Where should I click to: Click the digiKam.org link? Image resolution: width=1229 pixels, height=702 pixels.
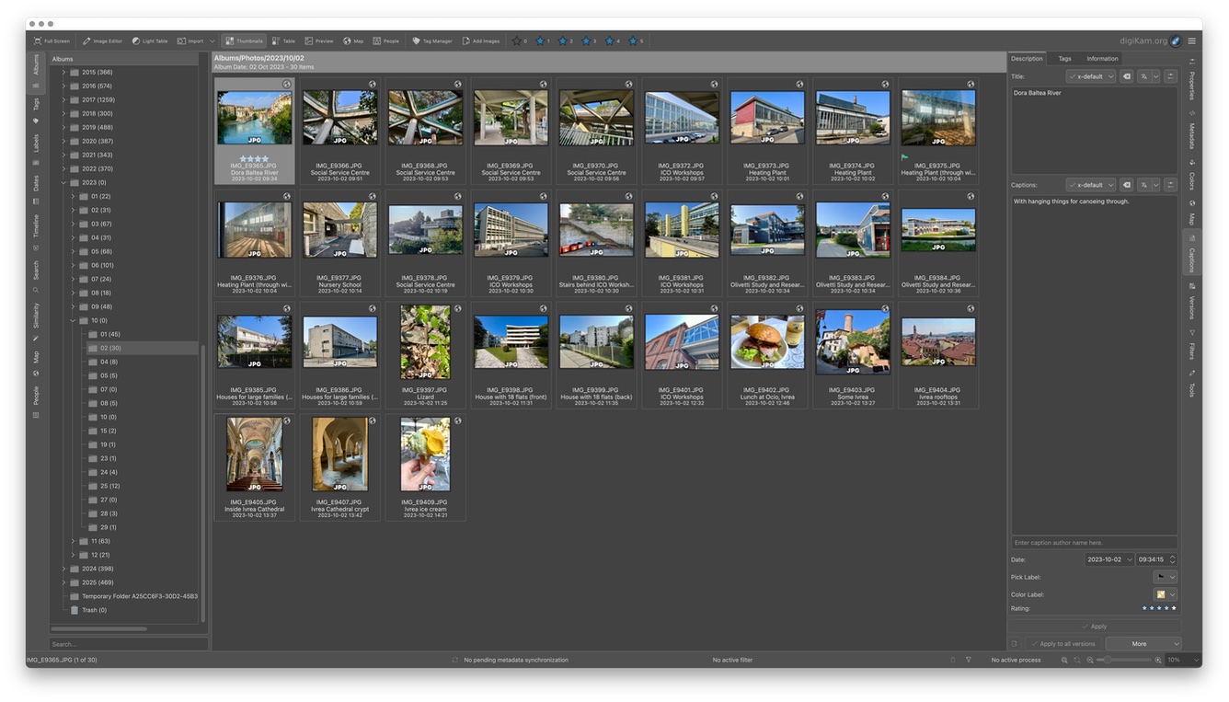pyautogui.click(x=1143, y=41)
